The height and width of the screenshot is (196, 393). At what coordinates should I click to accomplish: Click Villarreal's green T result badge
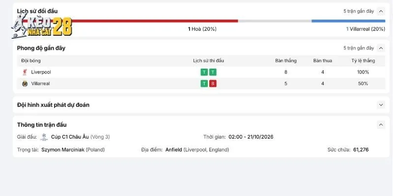point(204,83)
